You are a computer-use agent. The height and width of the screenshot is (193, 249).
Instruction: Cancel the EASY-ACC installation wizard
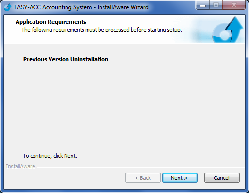(222, 178)
